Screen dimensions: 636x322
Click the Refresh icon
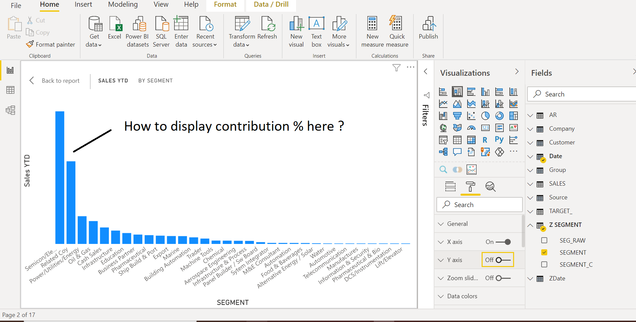pos(267,28)
